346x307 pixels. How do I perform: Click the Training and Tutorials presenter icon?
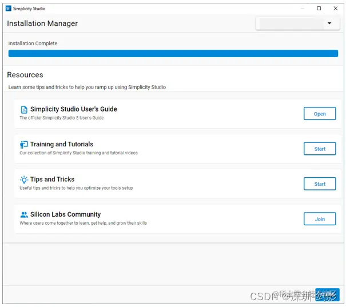click(24, 145)
